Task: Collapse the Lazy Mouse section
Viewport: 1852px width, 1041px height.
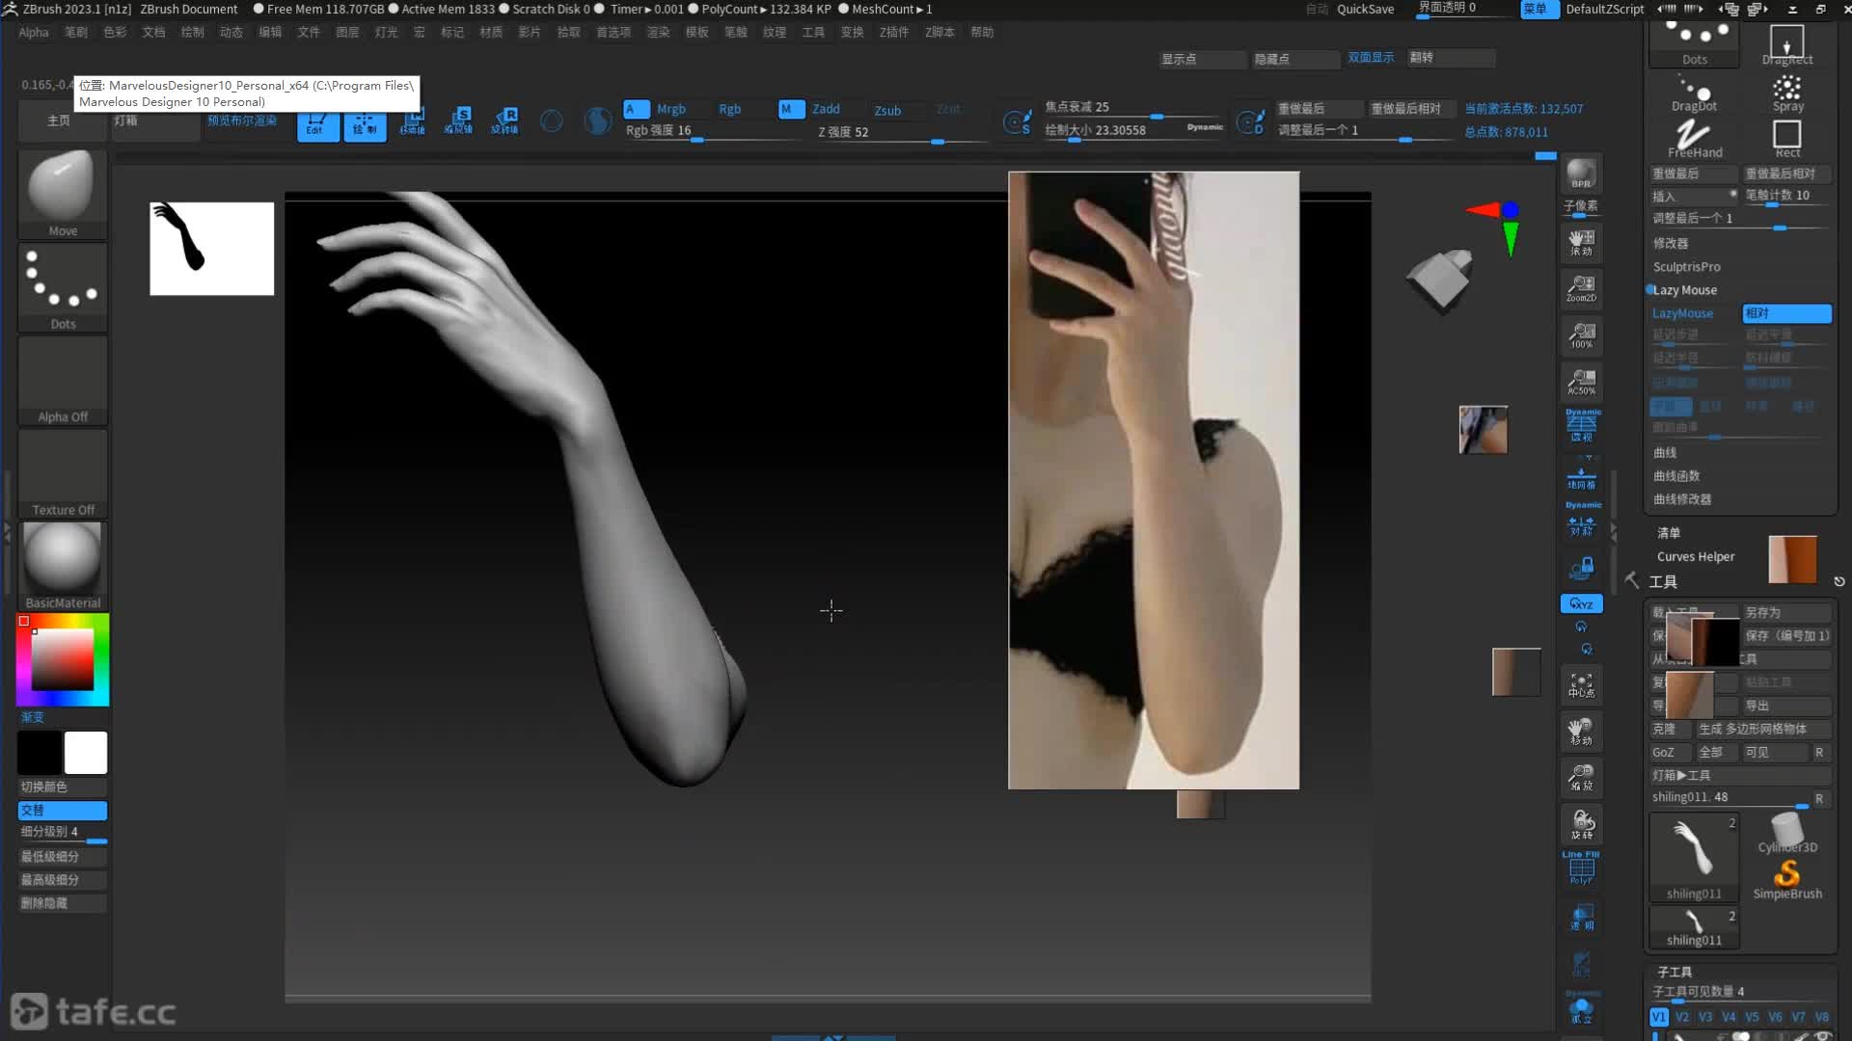Action: point(1684,290)
